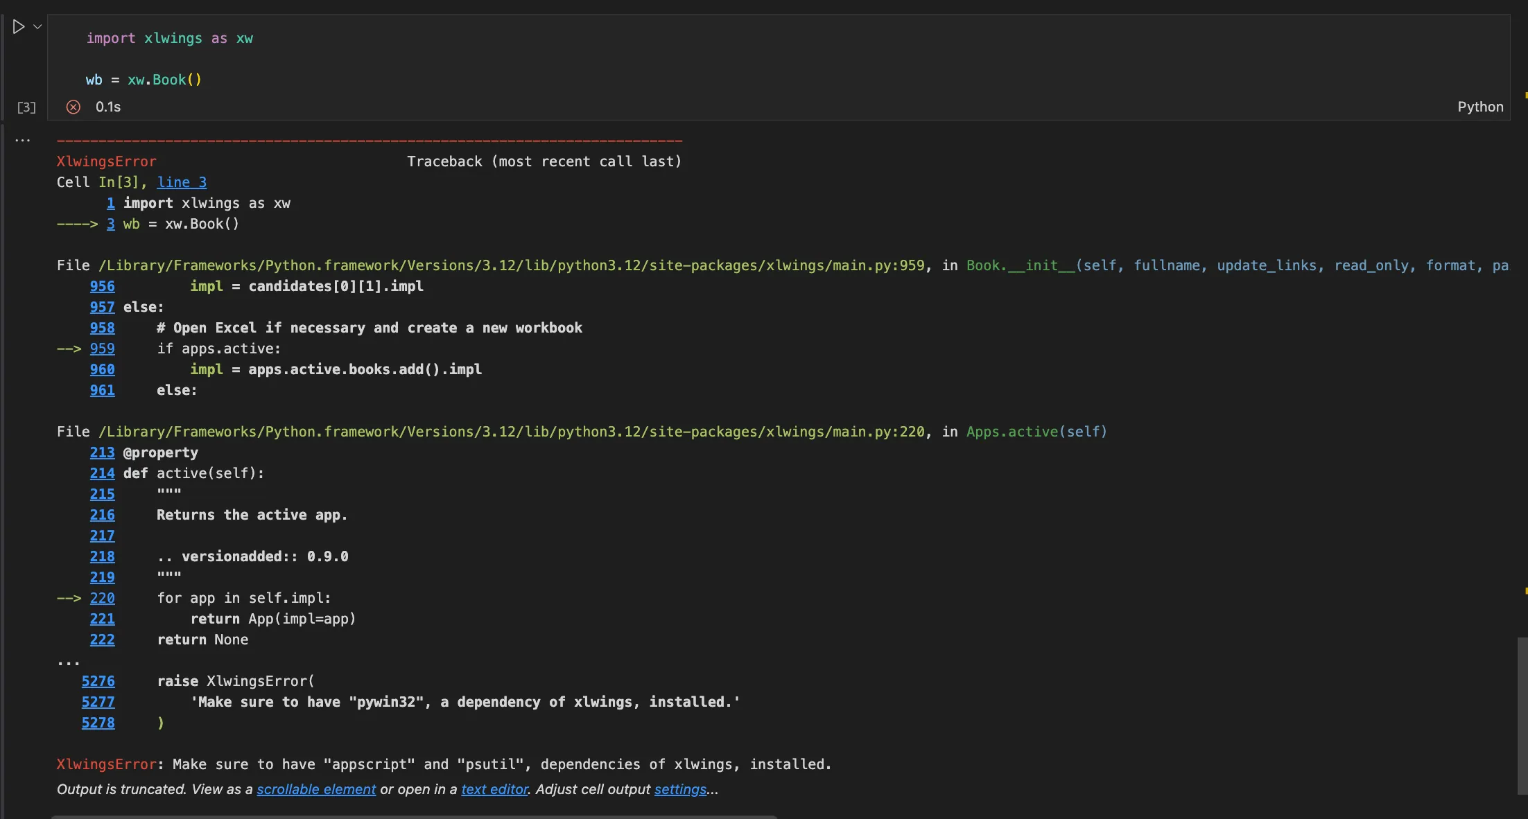Select the execution count [3] label
The image size is (1528, 819).
tap(26, 107)
